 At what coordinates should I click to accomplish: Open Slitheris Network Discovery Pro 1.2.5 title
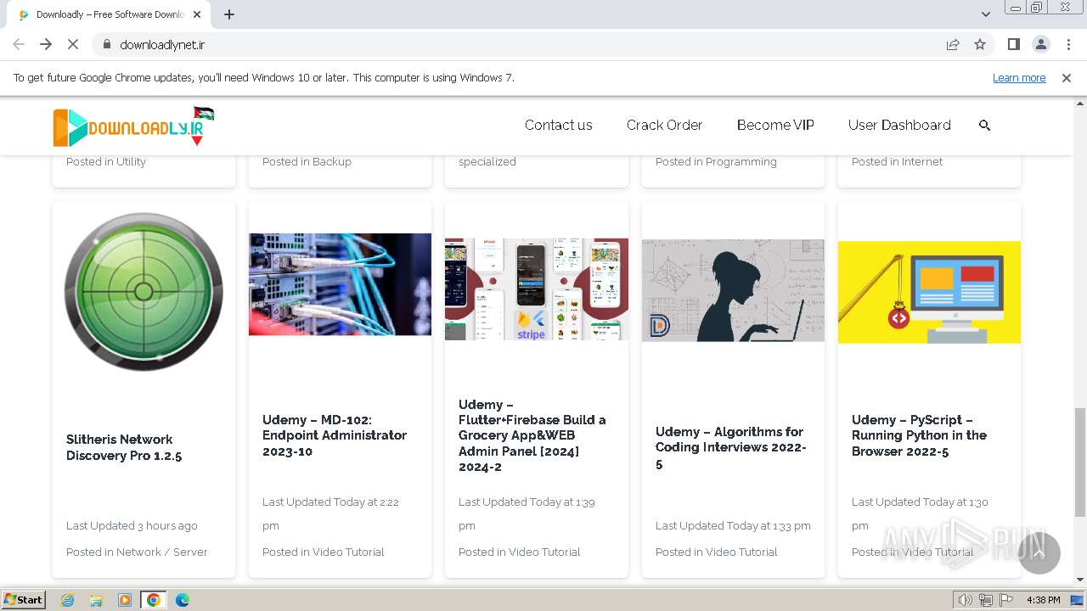pos(124,447)
